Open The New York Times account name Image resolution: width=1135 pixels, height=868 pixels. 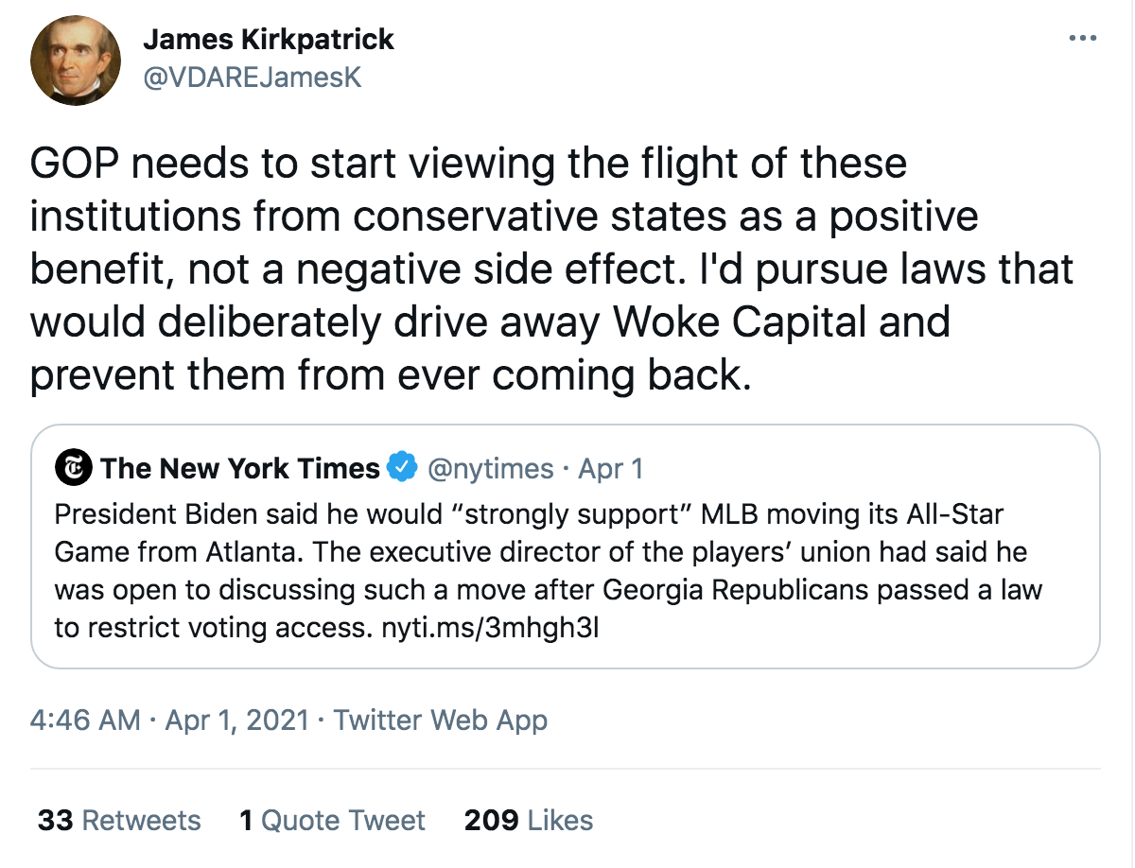tap(240, 468)
